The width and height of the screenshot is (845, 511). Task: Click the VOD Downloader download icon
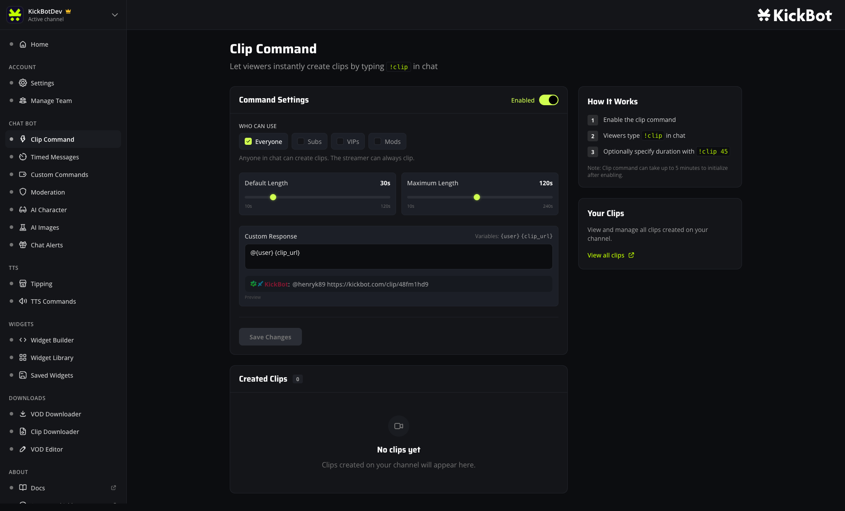pyautogui.click(x=23, y=414)
